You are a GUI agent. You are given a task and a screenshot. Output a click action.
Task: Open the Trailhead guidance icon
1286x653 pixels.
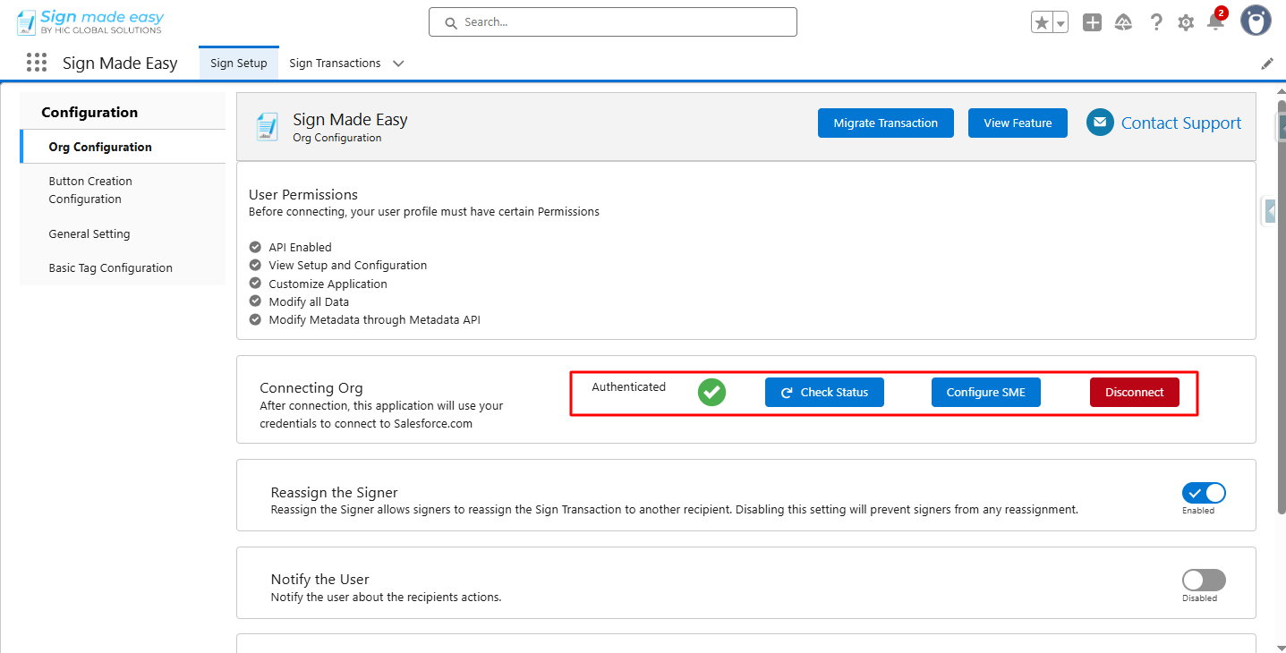coord(1124,23)
